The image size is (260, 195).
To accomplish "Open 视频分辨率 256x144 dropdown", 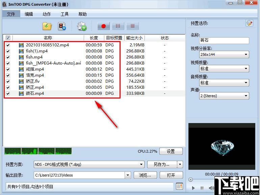I will [x=224, y=54].
